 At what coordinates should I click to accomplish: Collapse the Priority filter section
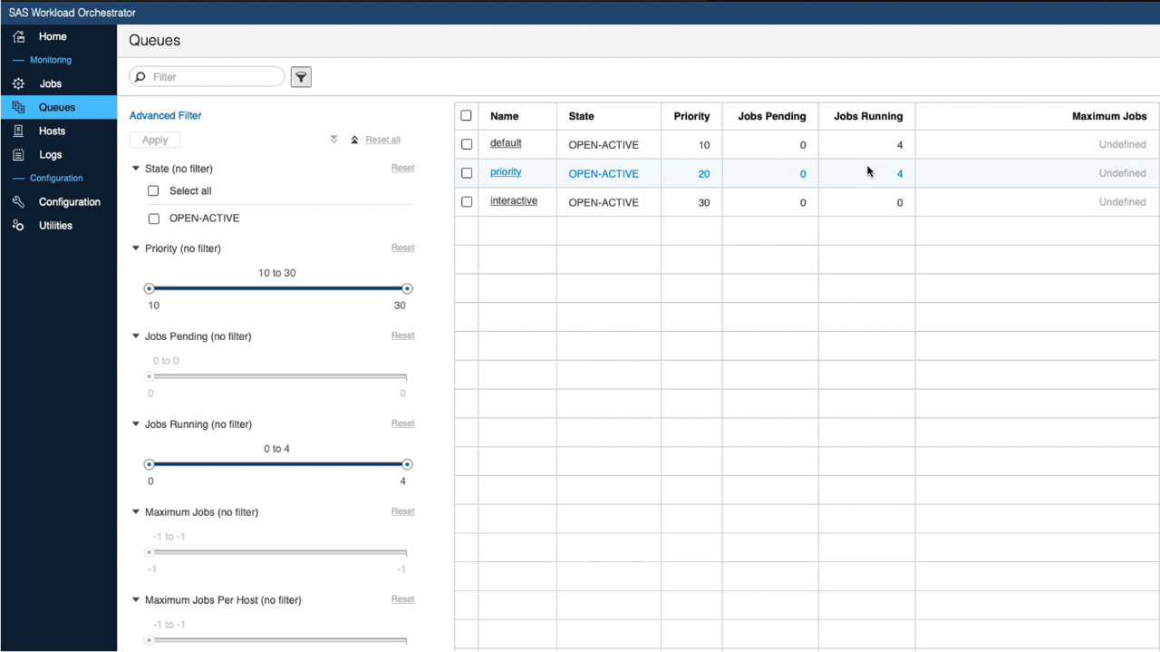[x=136, y=248]
